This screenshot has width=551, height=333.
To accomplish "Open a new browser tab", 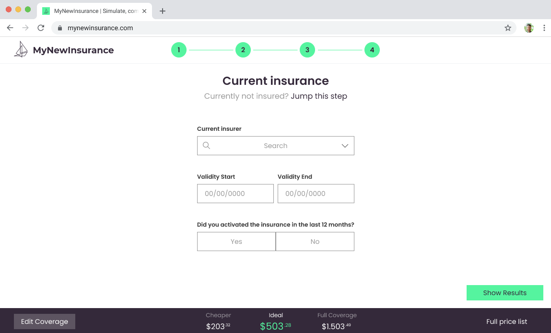I will (163, 11).
